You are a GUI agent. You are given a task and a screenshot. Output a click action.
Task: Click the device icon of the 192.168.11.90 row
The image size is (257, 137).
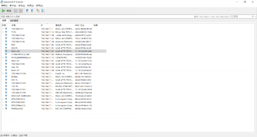(x=6, y=64)
